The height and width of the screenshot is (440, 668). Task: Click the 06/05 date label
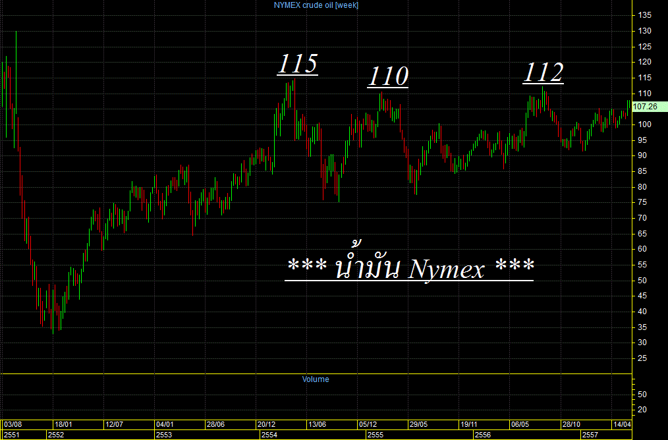[x=520, y=425]
